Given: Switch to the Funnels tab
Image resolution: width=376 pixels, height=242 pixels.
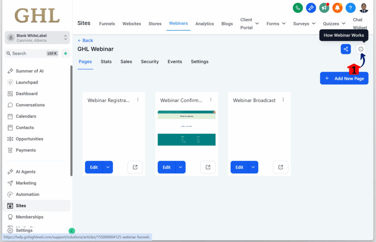Looking at the screenshot, I should [x=107, y=23].
